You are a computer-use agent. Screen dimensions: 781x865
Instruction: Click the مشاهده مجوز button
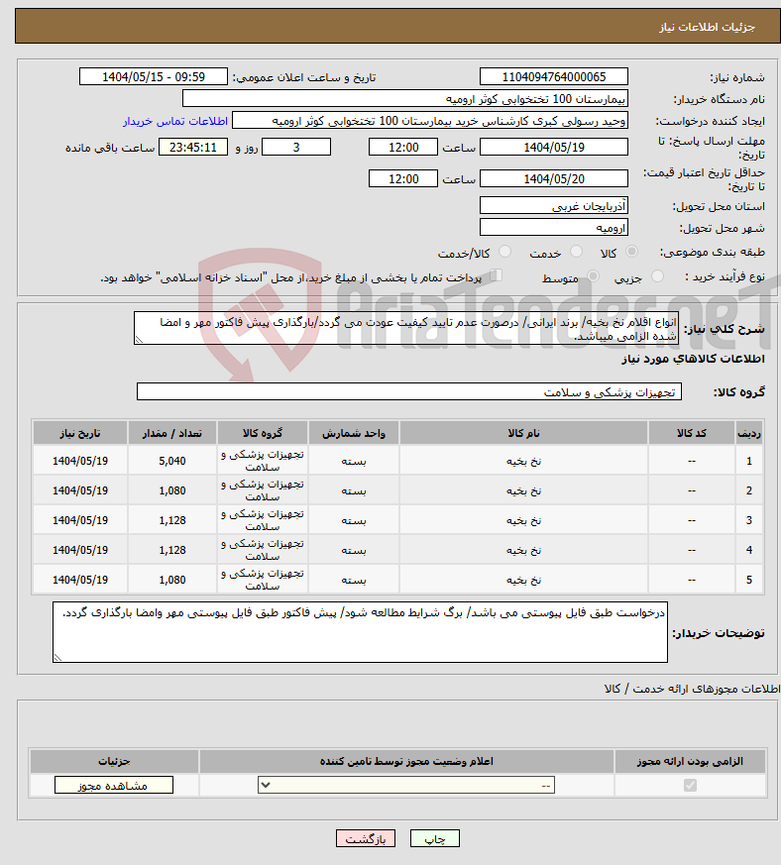114,785
